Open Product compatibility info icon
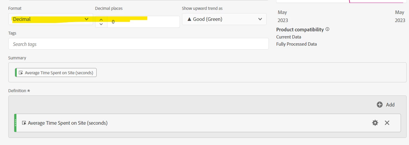 (x=327, y=29)
